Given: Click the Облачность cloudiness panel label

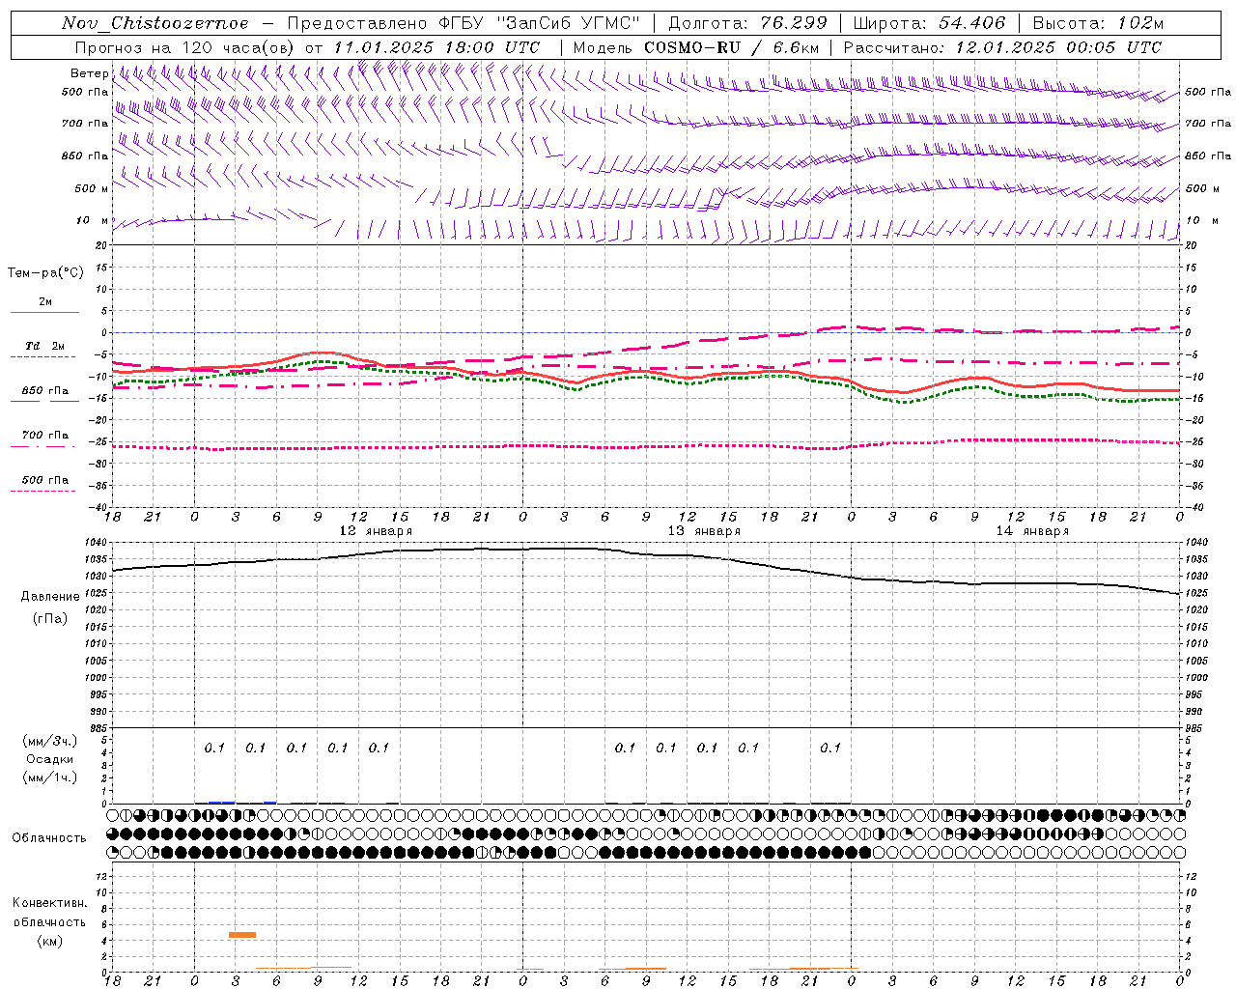Looking at the screenshot, I should (49, 838).
